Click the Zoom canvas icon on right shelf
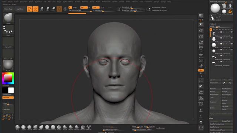This screenshot has height=133, width=237. click(201, 30)
